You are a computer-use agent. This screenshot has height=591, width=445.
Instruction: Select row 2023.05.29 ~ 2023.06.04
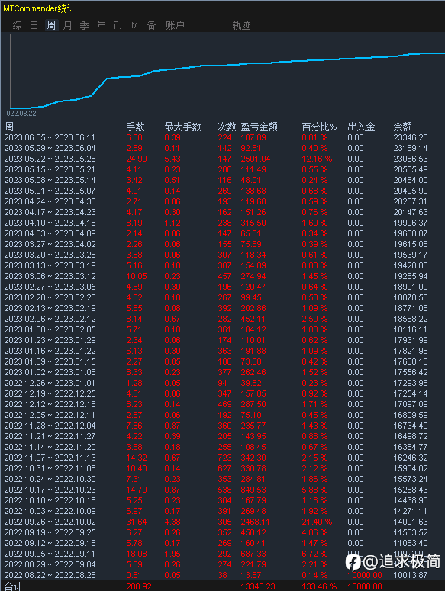click(x=223, y=148)
